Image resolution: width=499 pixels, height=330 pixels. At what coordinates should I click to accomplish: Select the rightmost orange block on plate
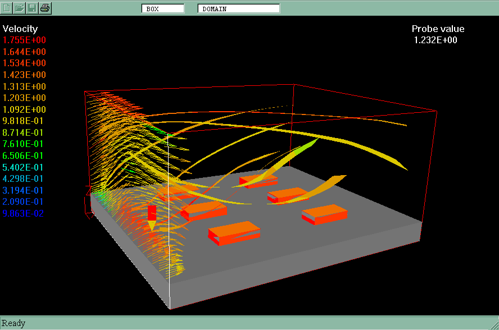click(x=324, y=215)
